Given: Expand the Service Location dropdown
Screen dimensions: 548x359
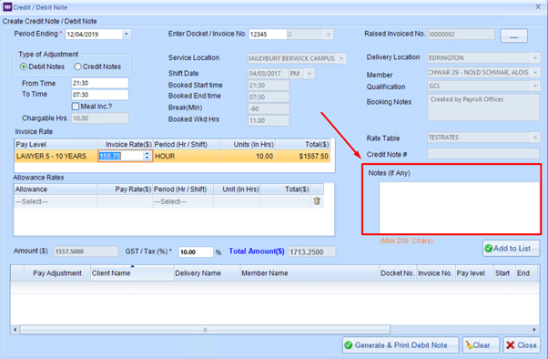Looking at the screenshot, I should coord(341,58).
